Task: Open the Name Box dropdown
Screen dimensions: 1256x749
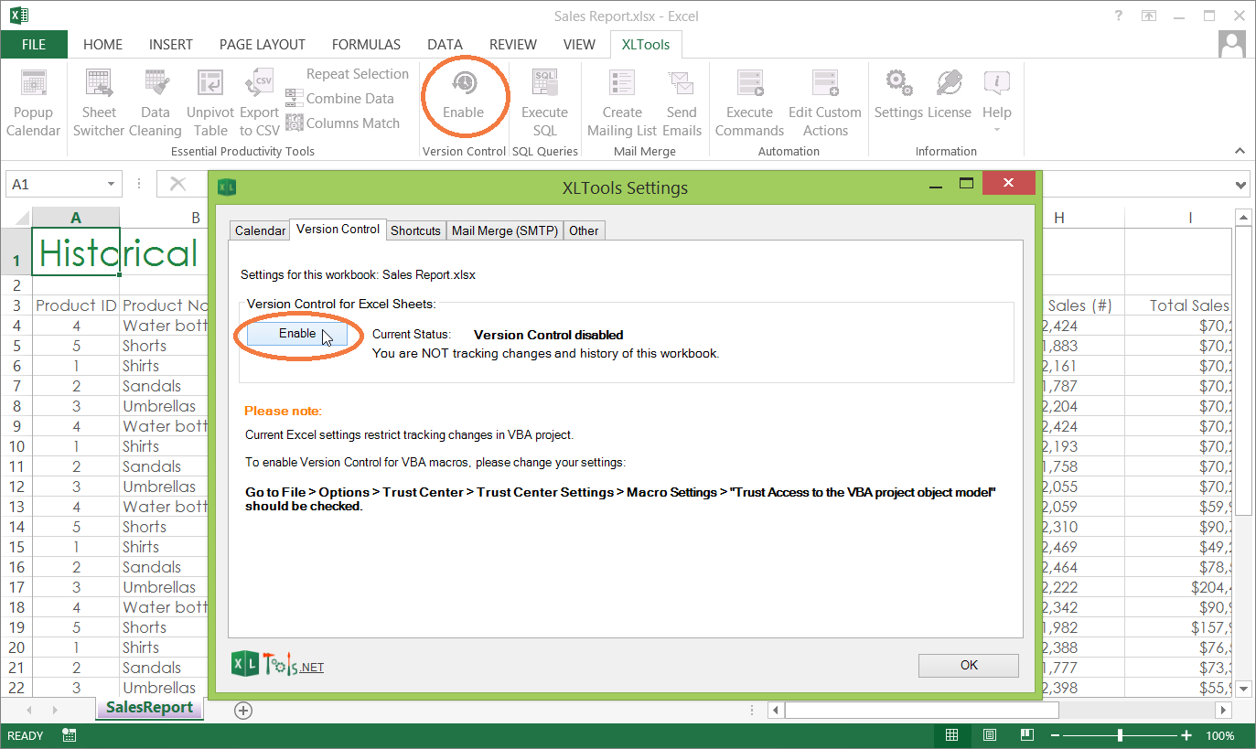Action: (x=113, y=183)
